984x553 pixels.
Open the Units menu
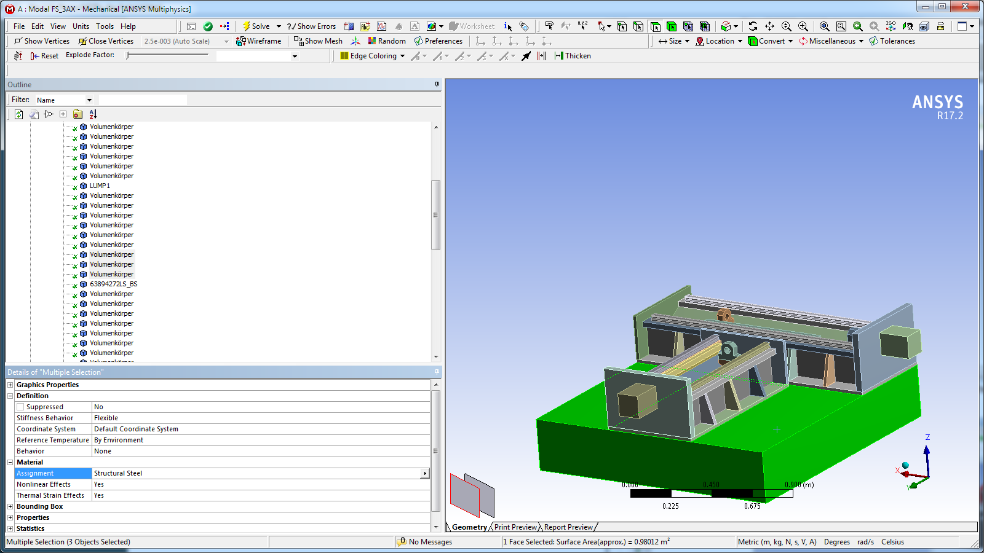[x=81, y=26]
